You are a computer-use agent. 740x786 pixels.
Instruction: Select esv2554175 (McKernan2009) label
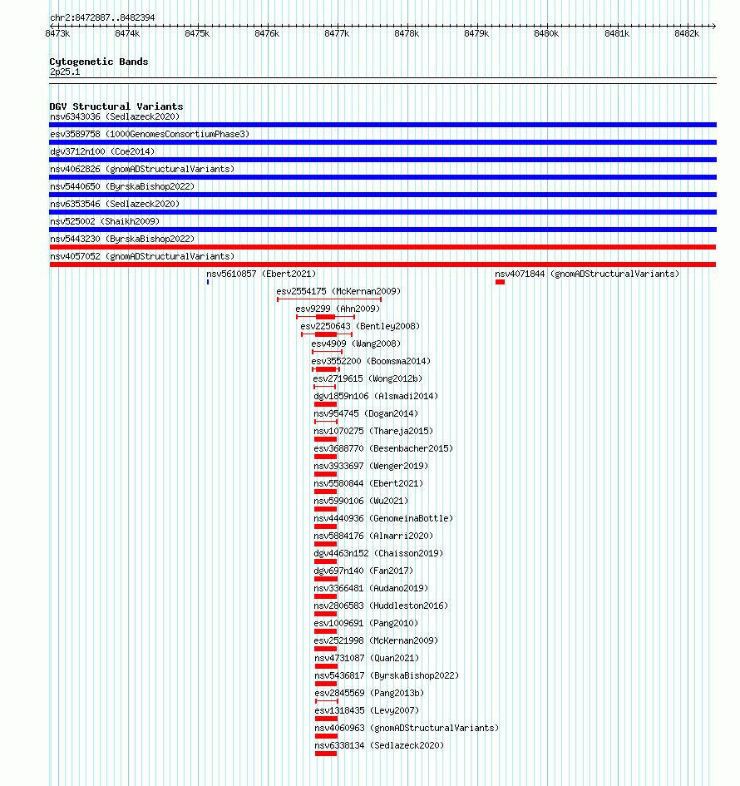point(338,291)
